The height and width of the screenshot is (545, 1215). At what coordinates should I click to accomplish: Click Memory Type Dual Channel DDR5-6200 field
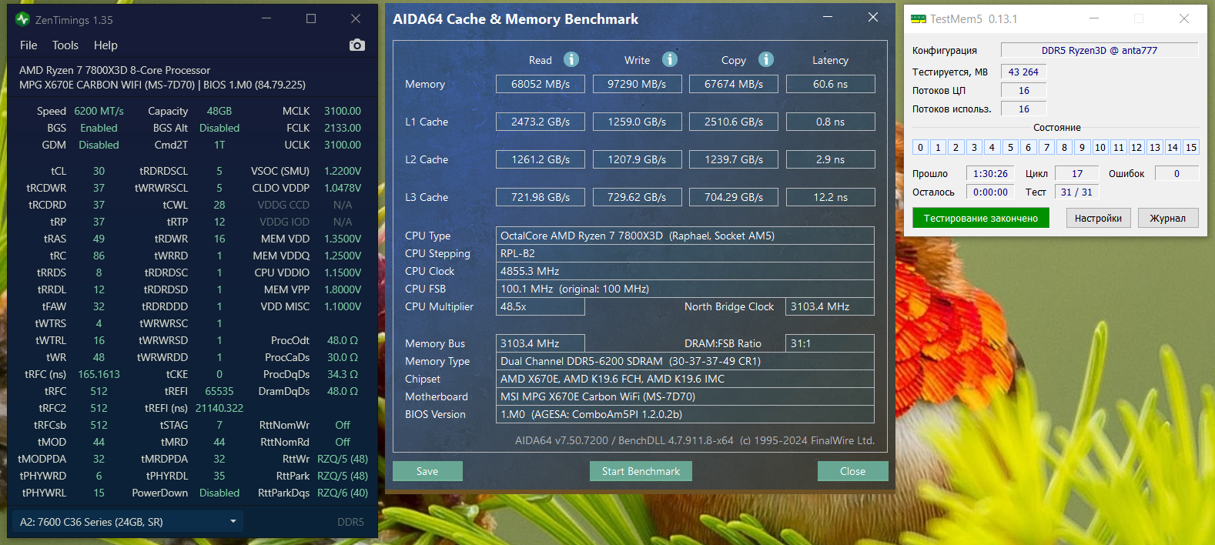(x=685, y=361)
